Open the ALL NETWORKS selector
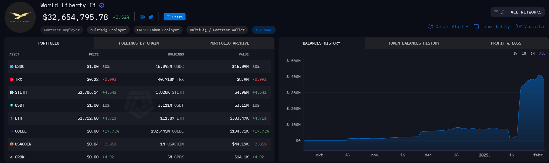 (526, 12)
